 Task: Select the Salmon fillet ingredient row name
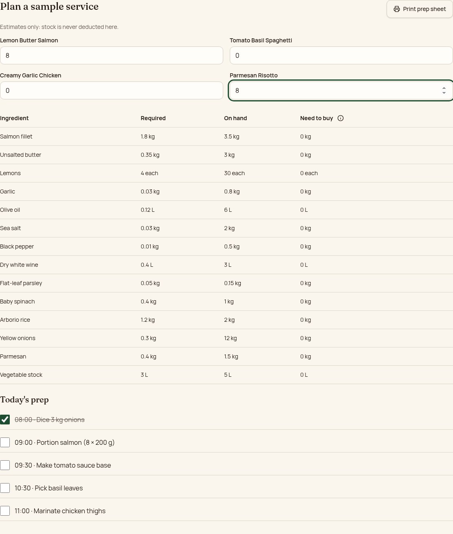[16, 136]
